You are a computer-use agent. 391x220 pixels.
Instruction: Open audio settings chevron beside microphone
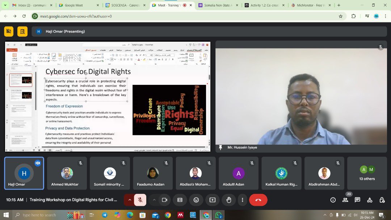[x=130, y=200]
